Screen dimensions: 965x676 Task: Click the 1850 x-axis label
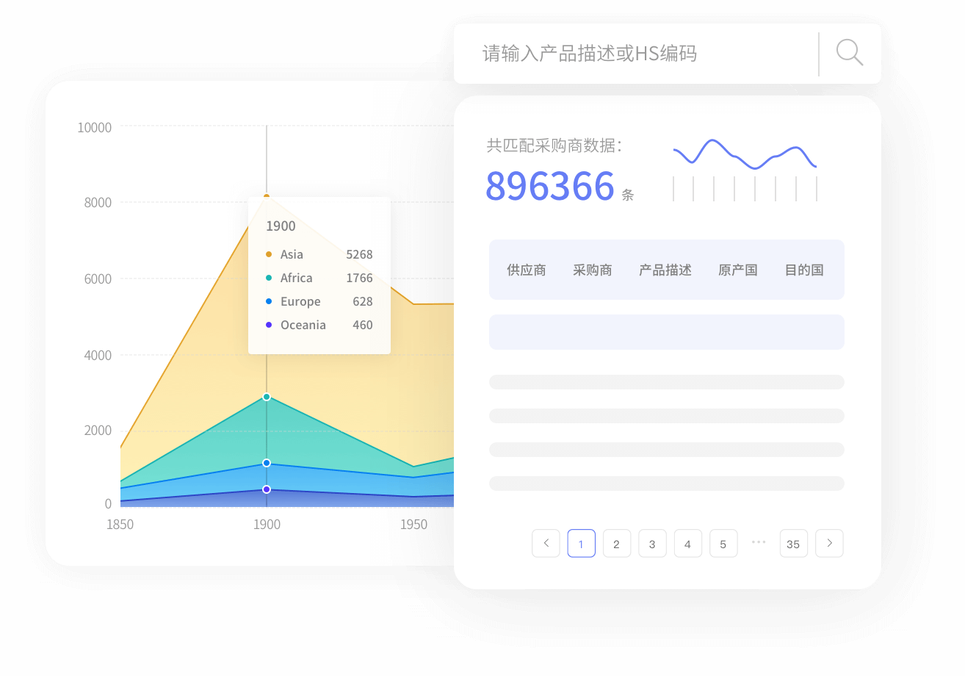pos(120,525)
